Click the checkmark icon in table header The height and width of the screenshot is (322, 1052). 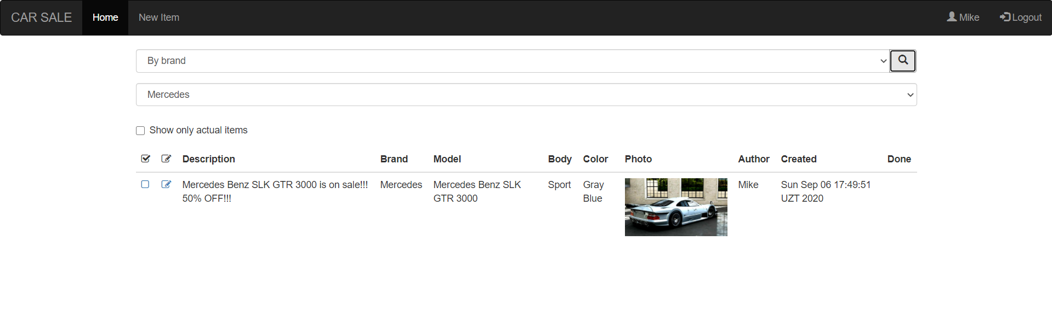pos(145,159)
